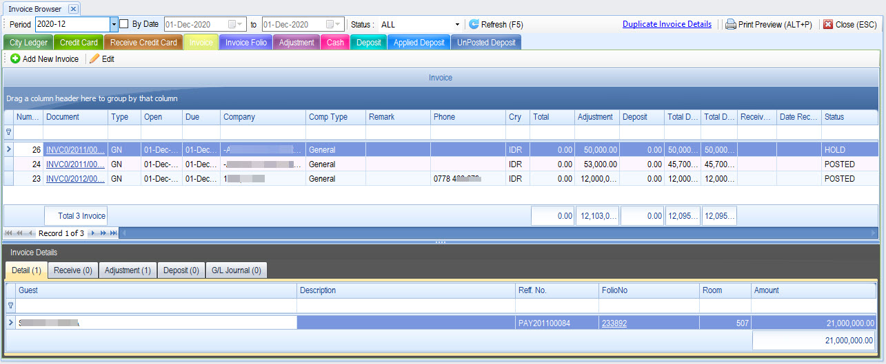The image size is (886, 364).
Task: Click the Refresh (F5) icon
Action: pyautogui.click(x=474, y=24)
